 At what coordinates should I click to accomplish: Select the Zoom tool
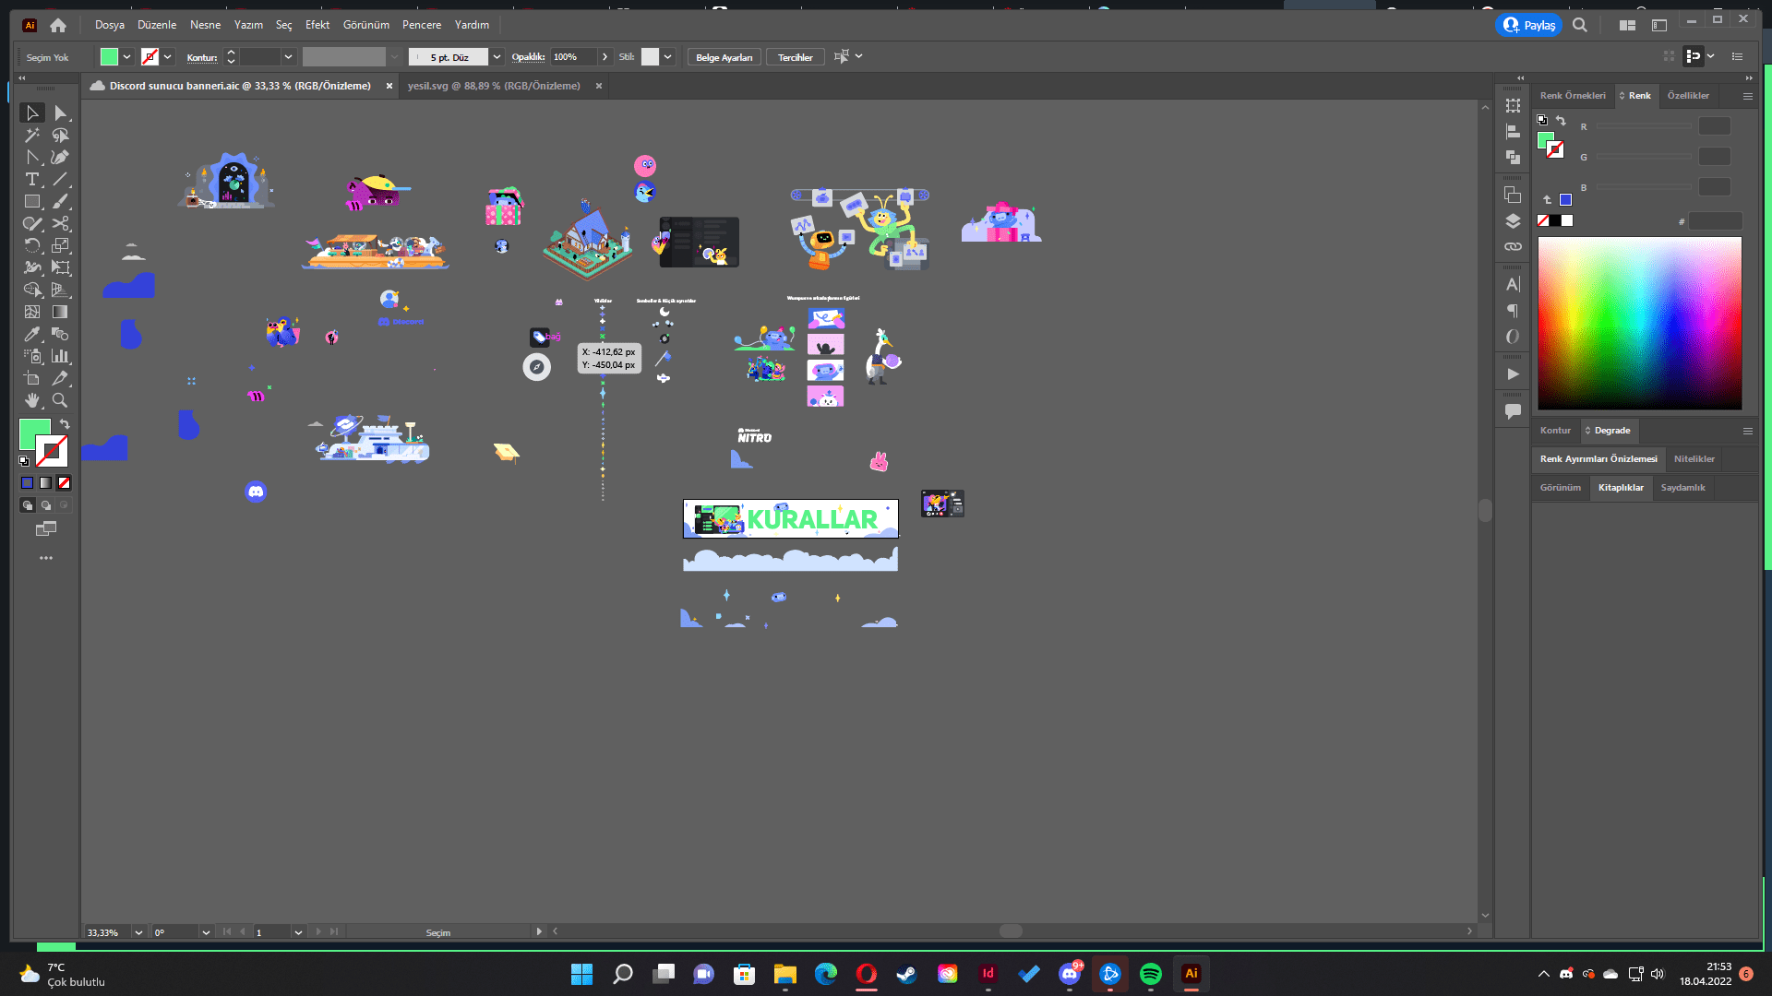coord(61,400)
